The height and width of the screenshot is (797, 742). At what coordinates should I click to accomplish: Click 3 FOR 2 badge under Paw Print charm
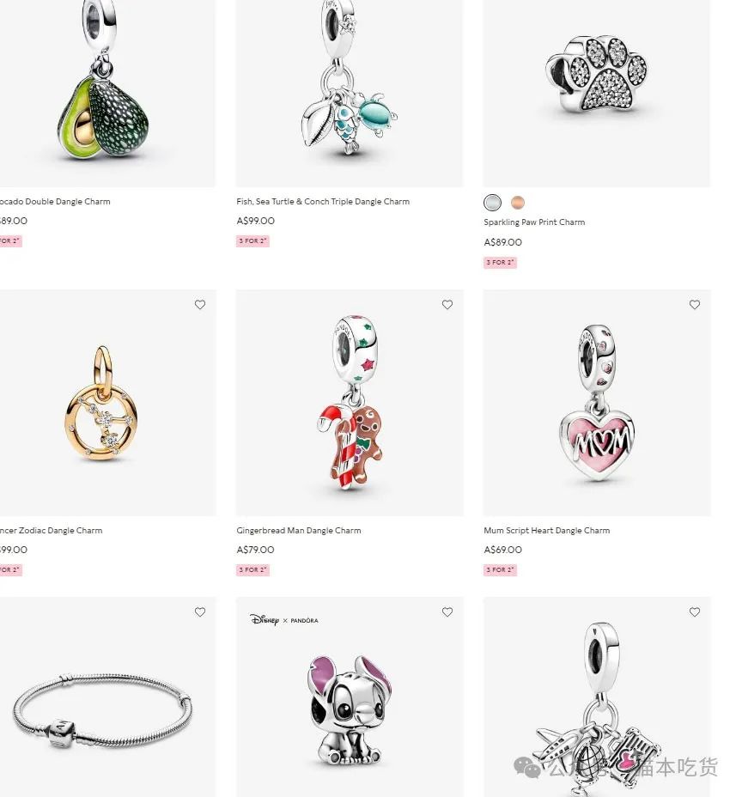pos(500,262)
